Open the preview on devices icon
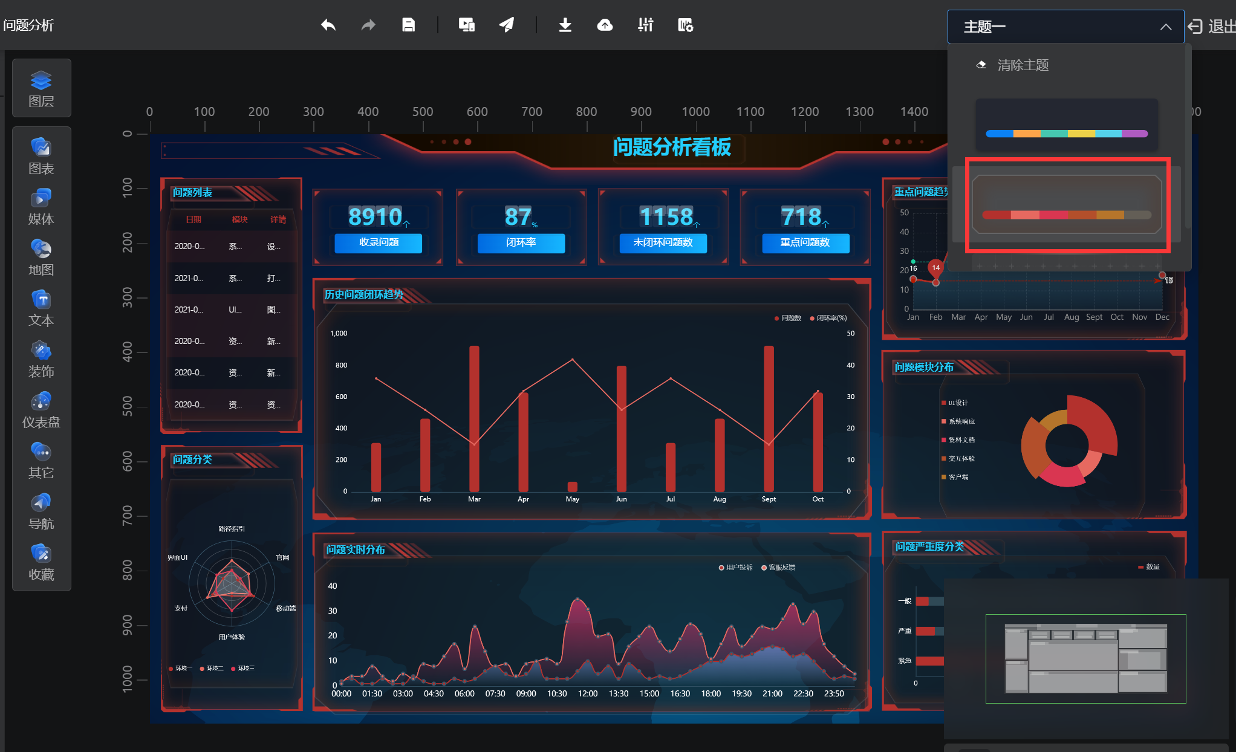The height and width of the screenshot is (752, 1236). tap(466, 25)
